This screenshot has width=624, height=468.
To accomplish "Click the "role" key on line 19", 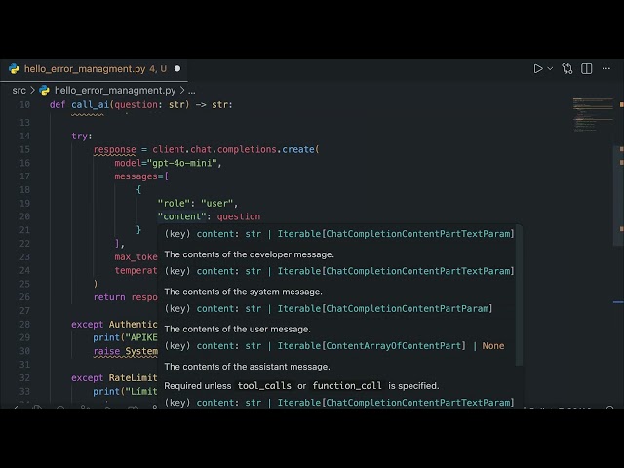I will 174,204.
